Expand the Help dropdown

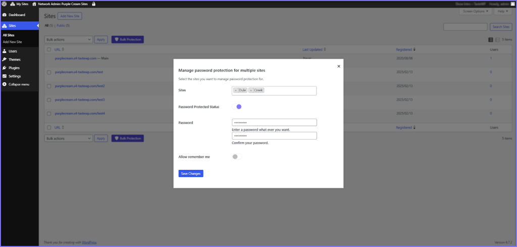point(503,11)
